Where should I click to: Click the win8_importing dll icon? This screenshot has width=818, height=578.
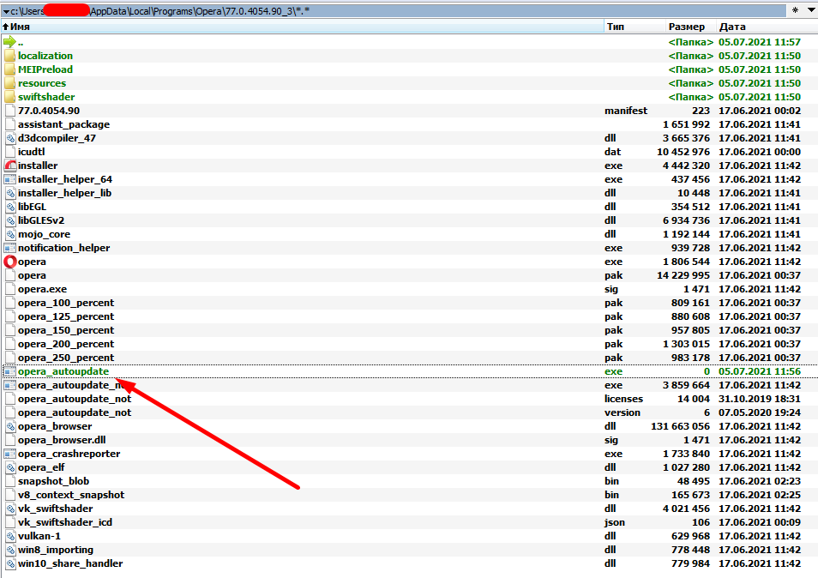(10, 550)
